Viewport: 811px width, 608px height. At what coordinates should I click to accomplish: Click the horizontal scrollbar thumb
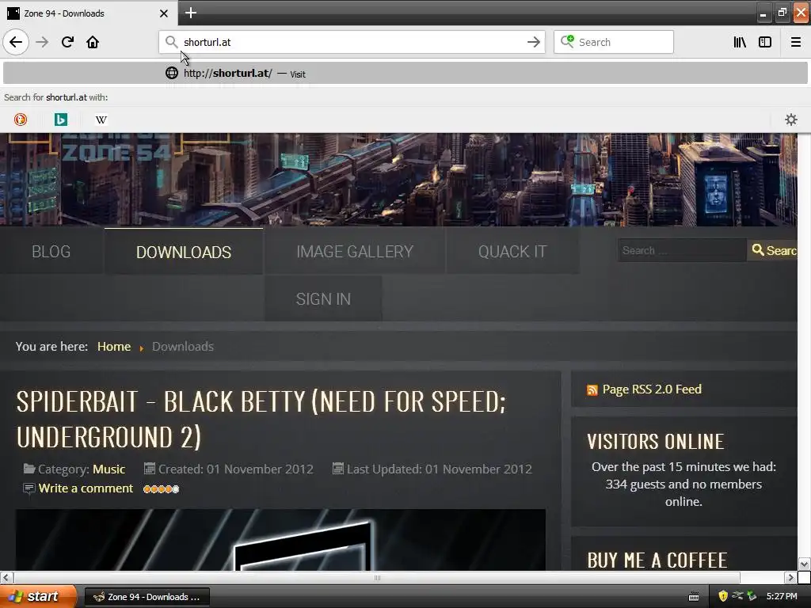click(x=377, y=577)
